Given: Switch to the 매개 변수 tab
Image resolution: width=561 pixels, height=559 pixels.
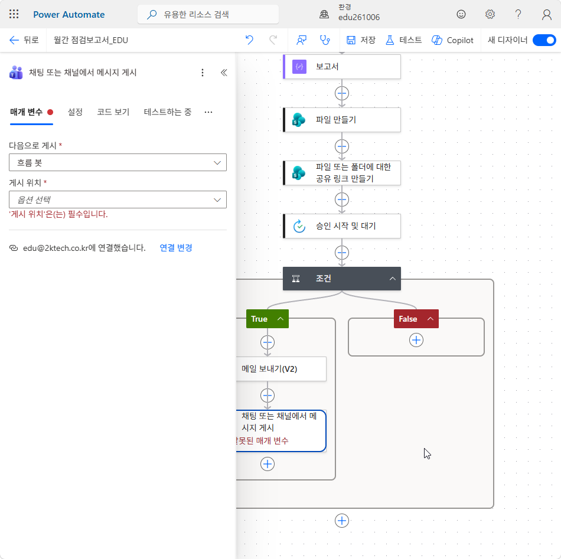Looking at the screenshot, I should (31, 112).
